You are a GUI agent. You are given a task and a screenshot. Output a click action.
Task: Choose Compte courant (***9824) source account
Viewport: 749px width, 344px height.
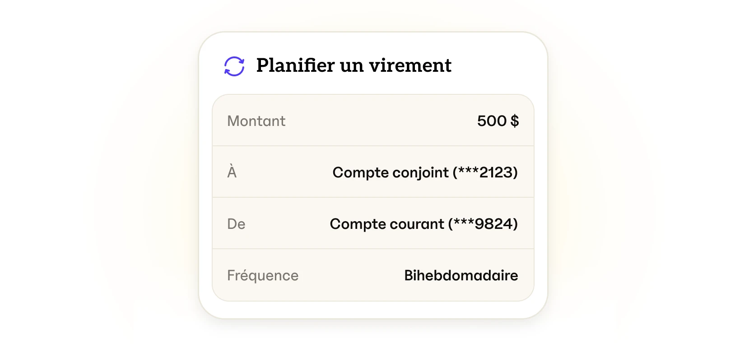[423, 224]
